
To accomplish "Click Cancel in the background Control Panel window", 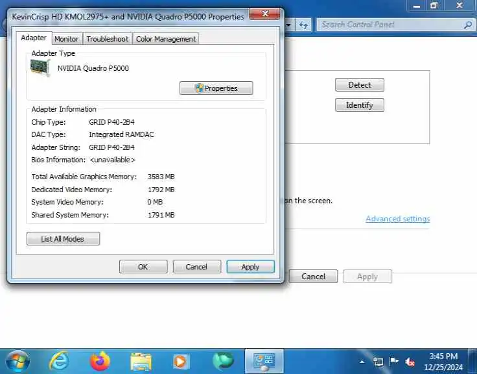I will pyautogui.click(x=313, y=276).
